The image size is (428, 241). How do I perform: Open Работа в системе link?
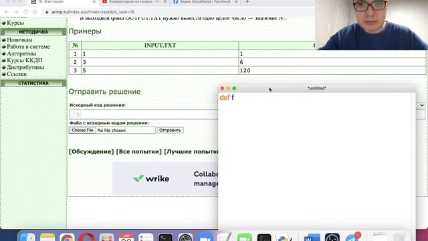pos(28,47)
